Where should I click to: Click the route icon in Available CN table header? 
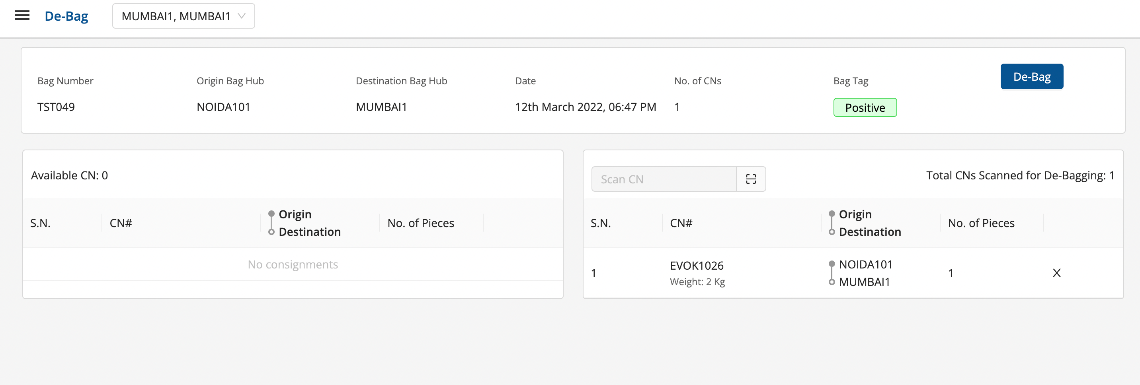(x=271, y=223)
